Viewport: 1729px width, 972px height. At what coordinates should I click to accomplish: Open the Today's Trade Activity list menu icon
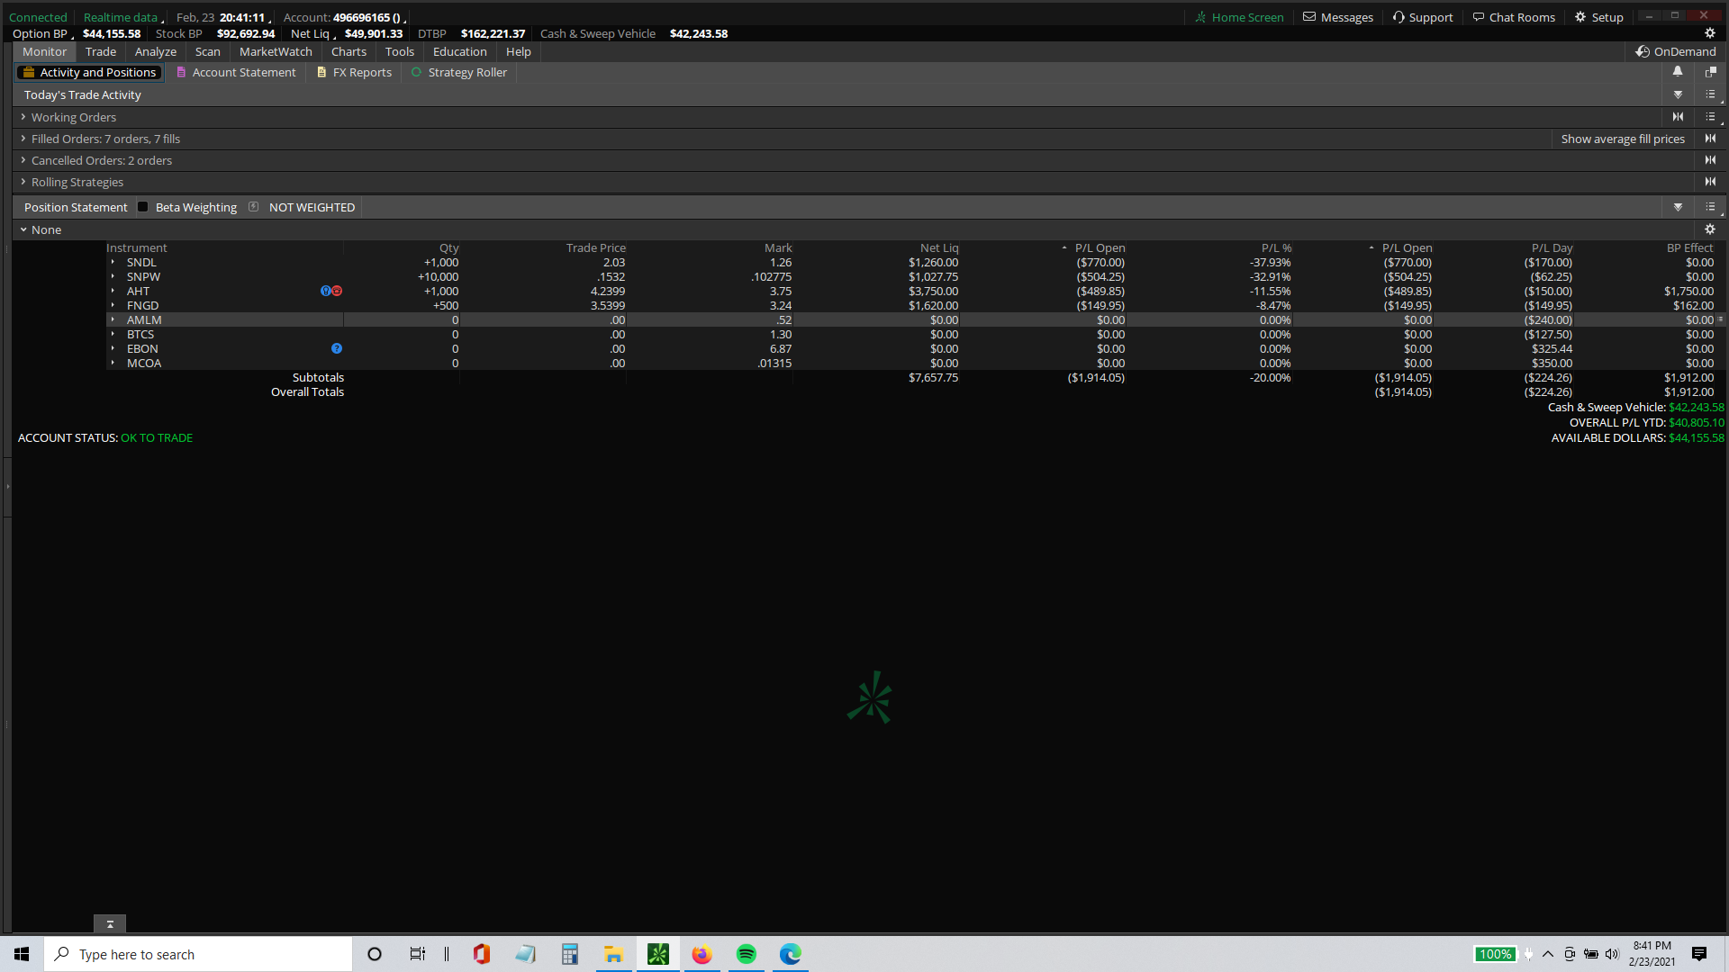pyautogui.click(x=1710, y=94)
